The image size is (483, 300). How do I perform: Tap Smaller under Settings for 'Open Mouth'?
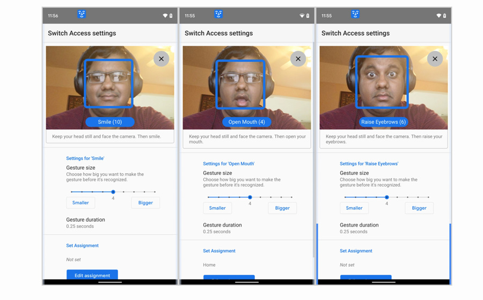[x=217, y=208]
